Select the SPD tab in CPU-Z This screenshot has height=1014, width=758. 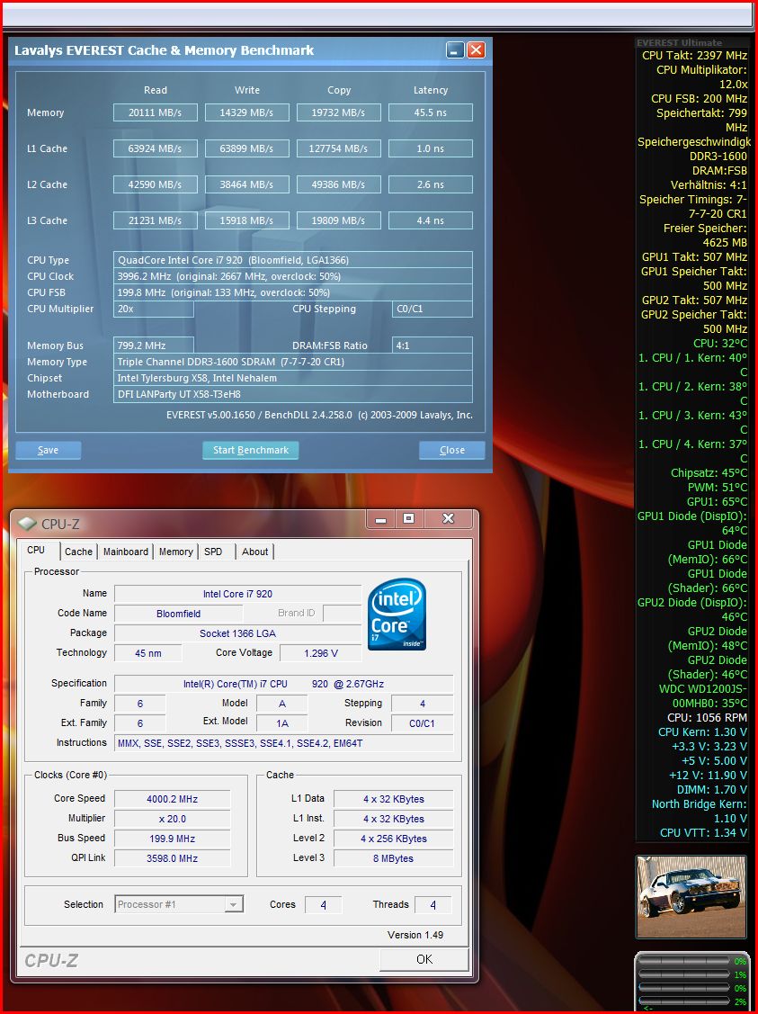[x=213, y=552]
